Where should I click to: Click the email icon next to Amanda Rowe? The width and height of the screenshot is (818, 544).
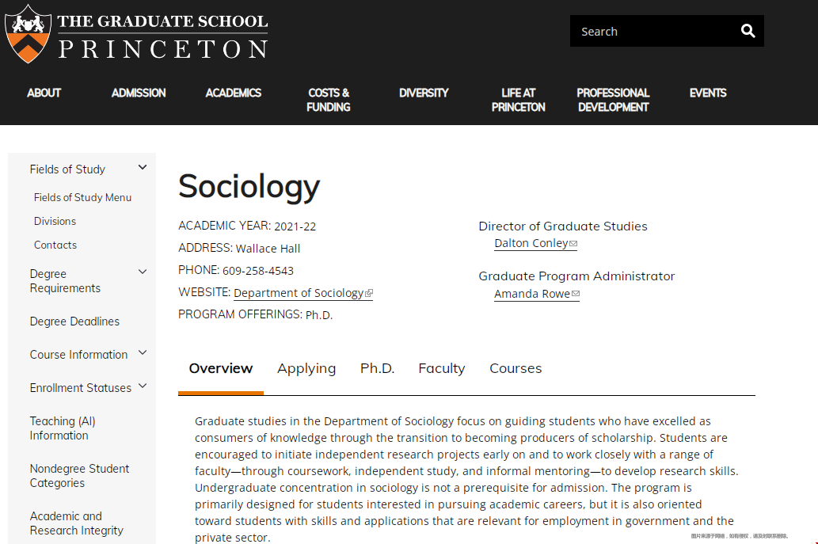click(x=576, y=294)
